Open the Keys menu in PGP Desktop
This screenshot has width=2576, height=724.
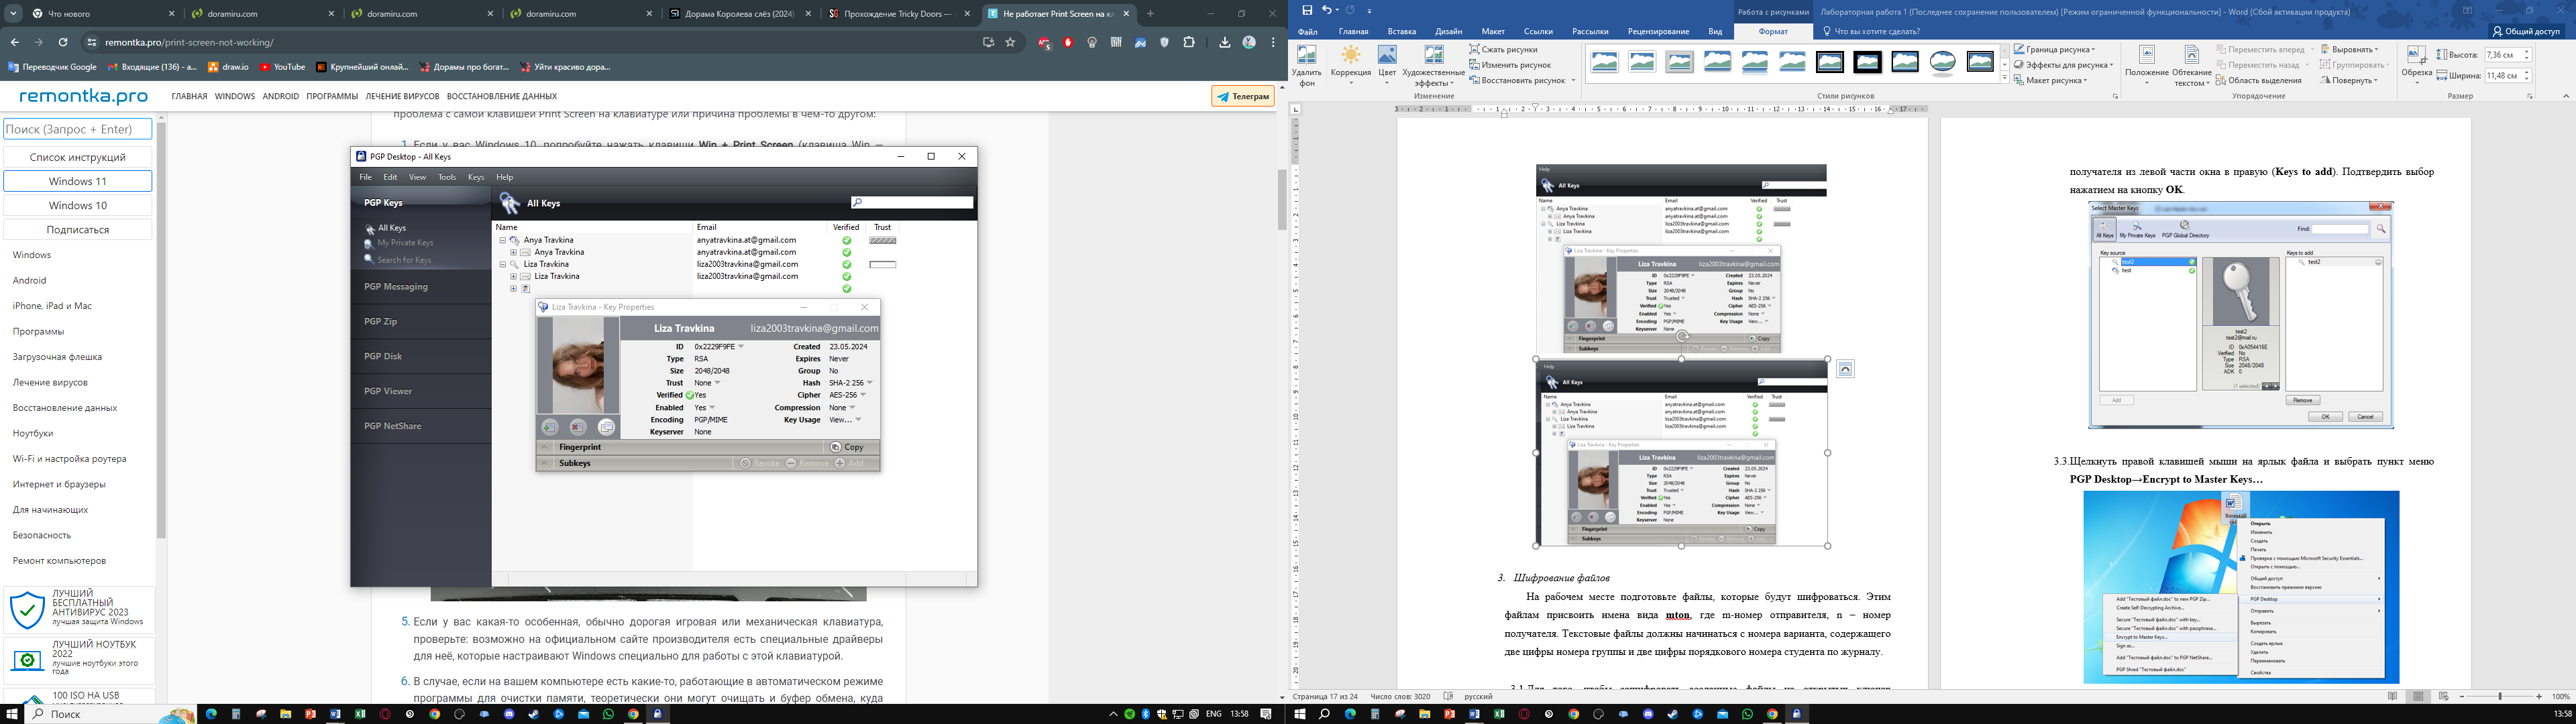[x=476, y=177]
